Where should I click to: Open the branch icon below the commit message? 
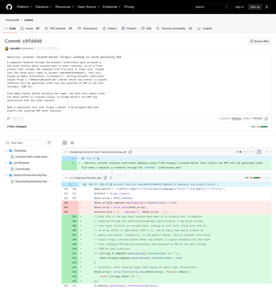point(8,119)
